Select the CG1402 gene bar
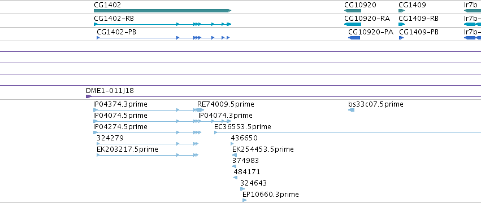 162,11
